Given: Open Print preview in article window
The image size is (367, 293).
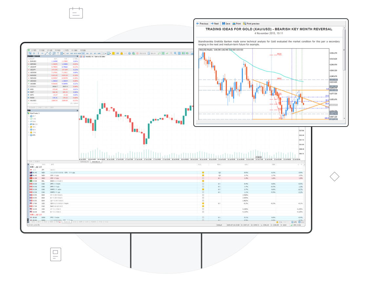Looking at the screenshot, I should click(x=251, y=24).
